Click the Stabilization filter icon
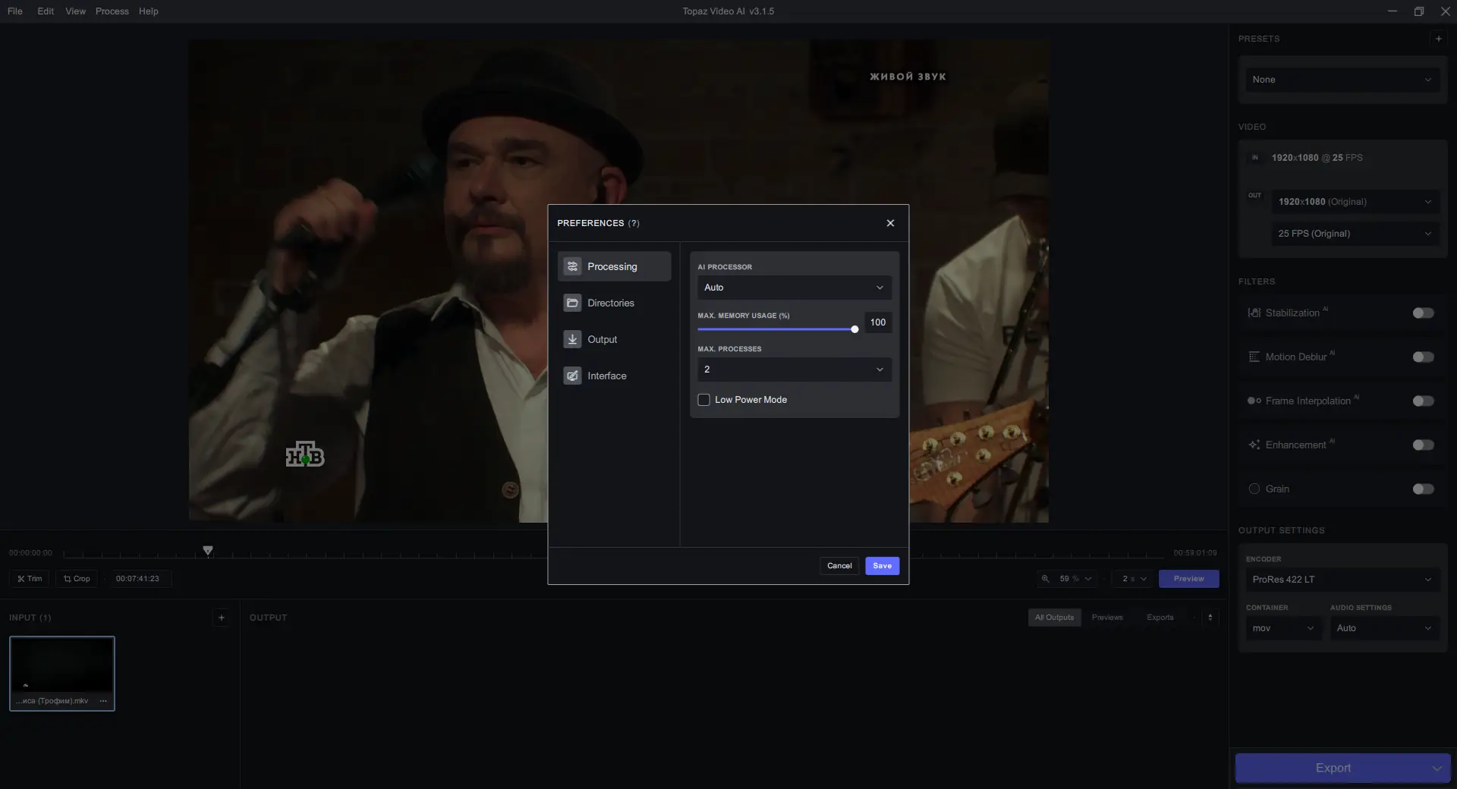The height and width of the screenshot is (789, 1457). 1254,313
